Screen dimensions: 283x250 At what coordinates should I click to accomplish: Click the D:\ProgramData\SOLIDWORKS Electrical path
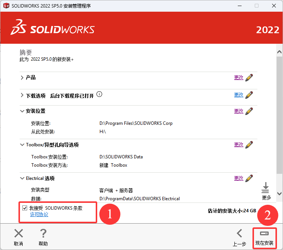(x=139, y=199)
